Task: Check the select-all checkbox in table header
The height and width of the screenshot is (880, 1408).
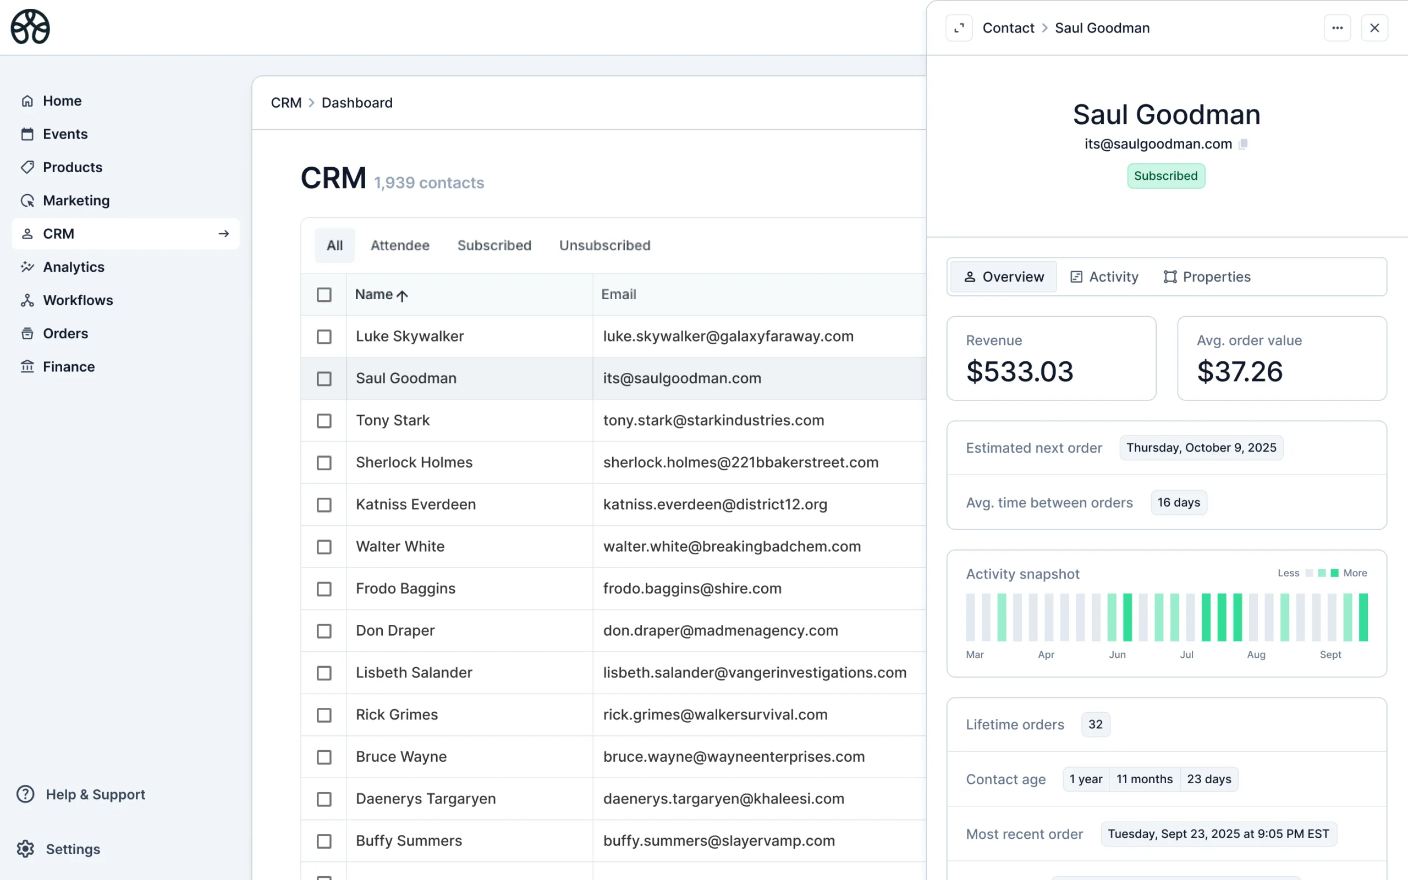Action: pyautogui.click(x=324, y=294)
